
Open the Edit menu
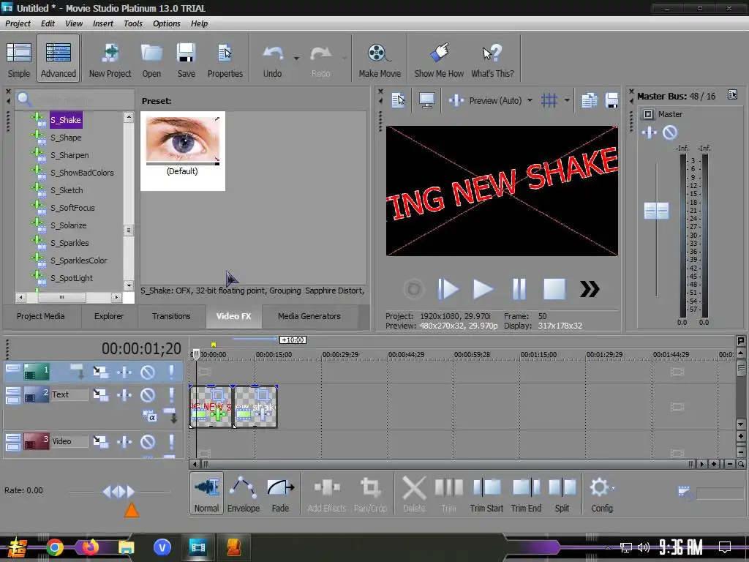[x=48, y=23]
